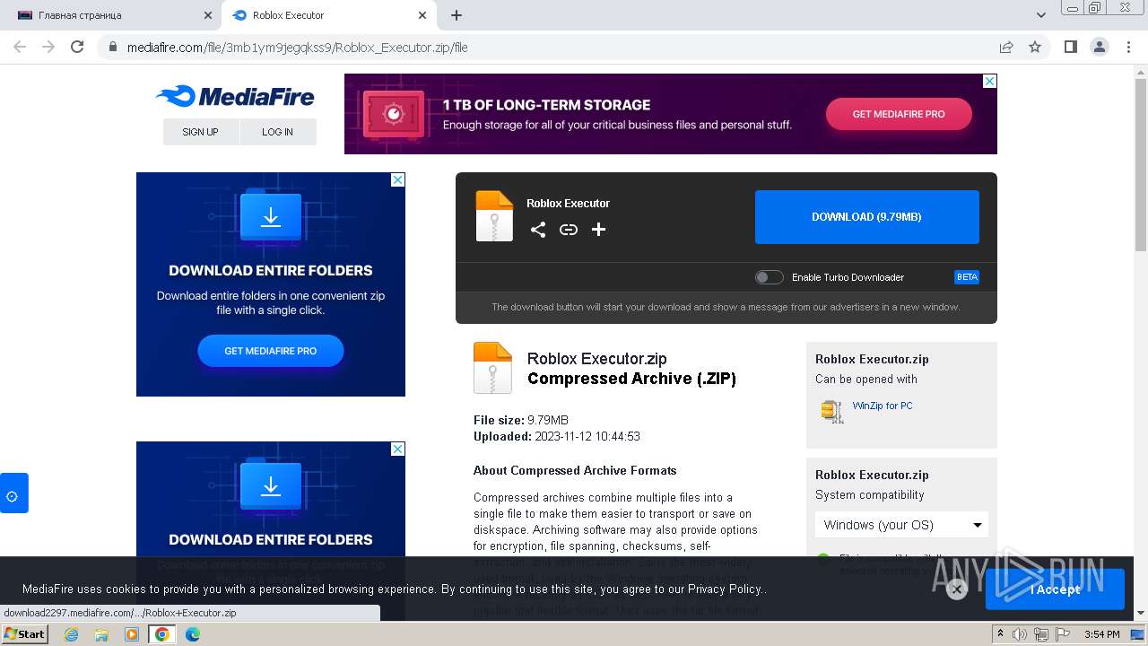Click the zip file icon in the dark panel
Image resolution: width=1148 pixels, height=646 pixels.
coord(494,216)
